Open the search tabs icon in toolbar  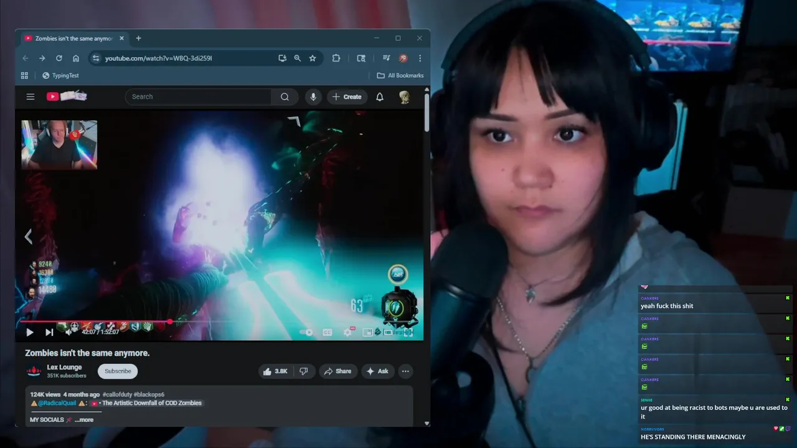coord(361,58)
